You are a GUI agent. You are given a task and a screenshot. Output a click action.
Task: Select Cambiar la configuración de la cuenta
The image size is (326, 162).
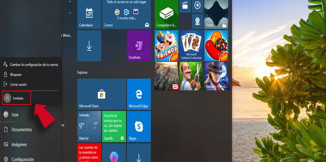tap(30, 65)
